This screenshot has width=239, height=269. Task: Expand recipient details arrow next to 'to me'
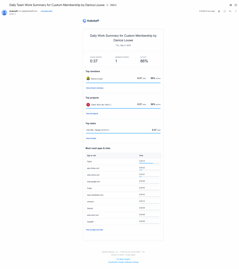point(15,14)
